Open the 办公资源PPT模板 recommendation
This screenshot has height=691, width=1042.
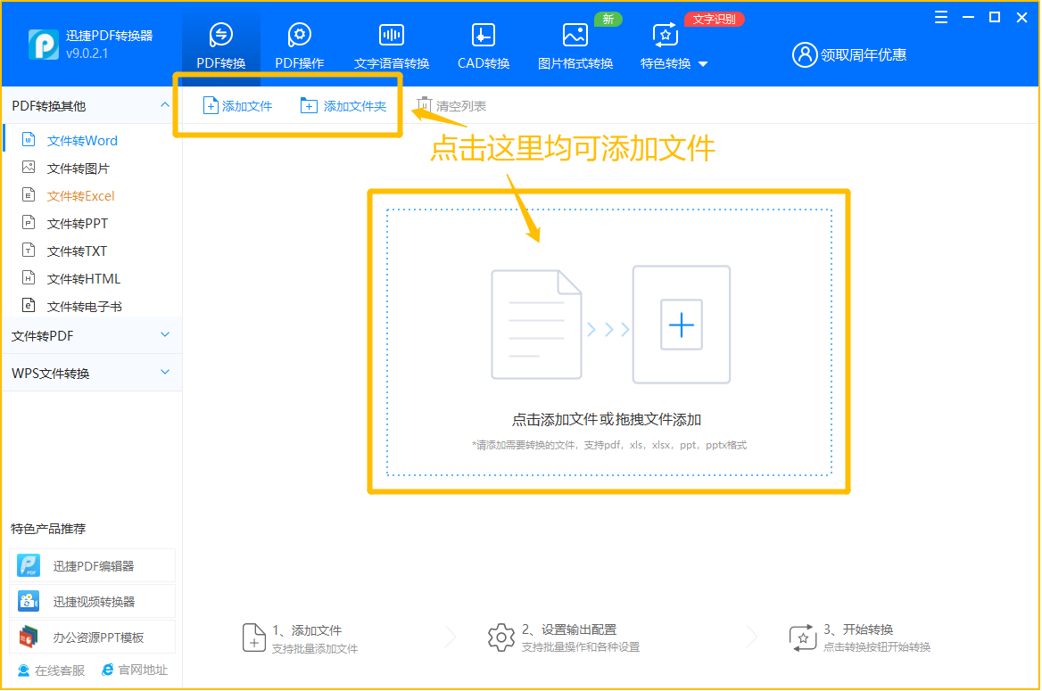[93, 638]
